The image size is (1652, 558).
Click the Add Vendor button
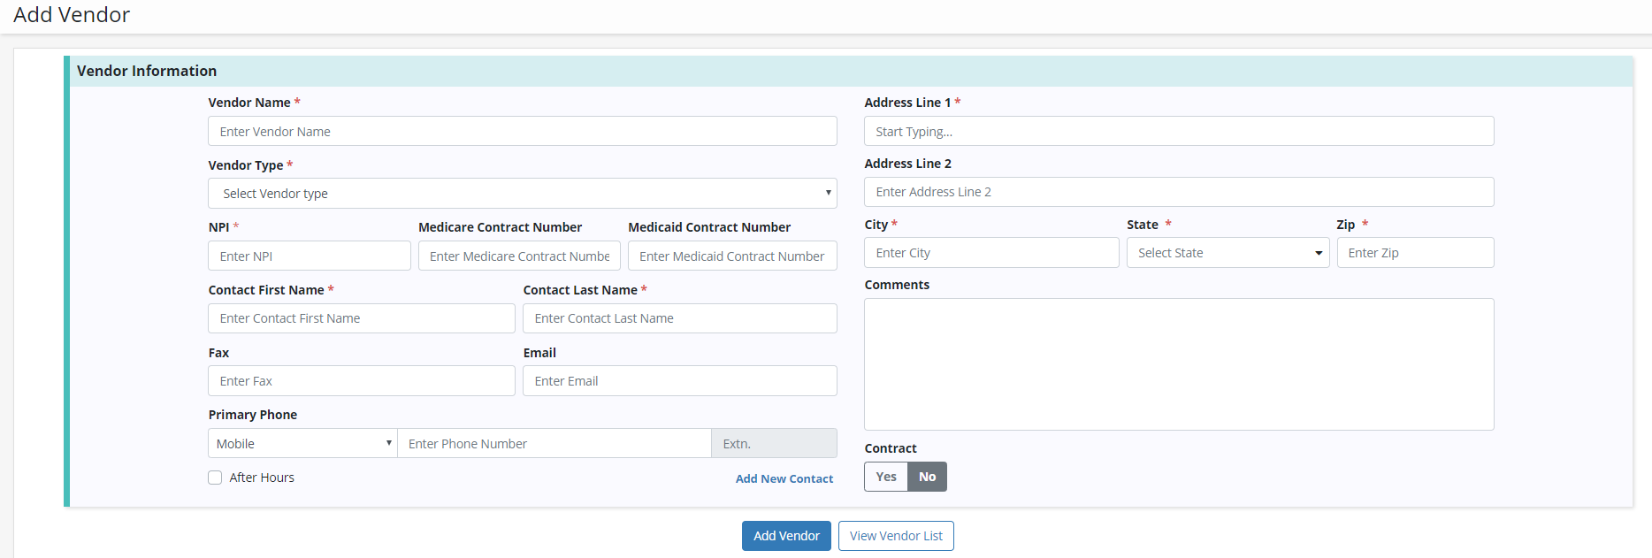(785, 536)
